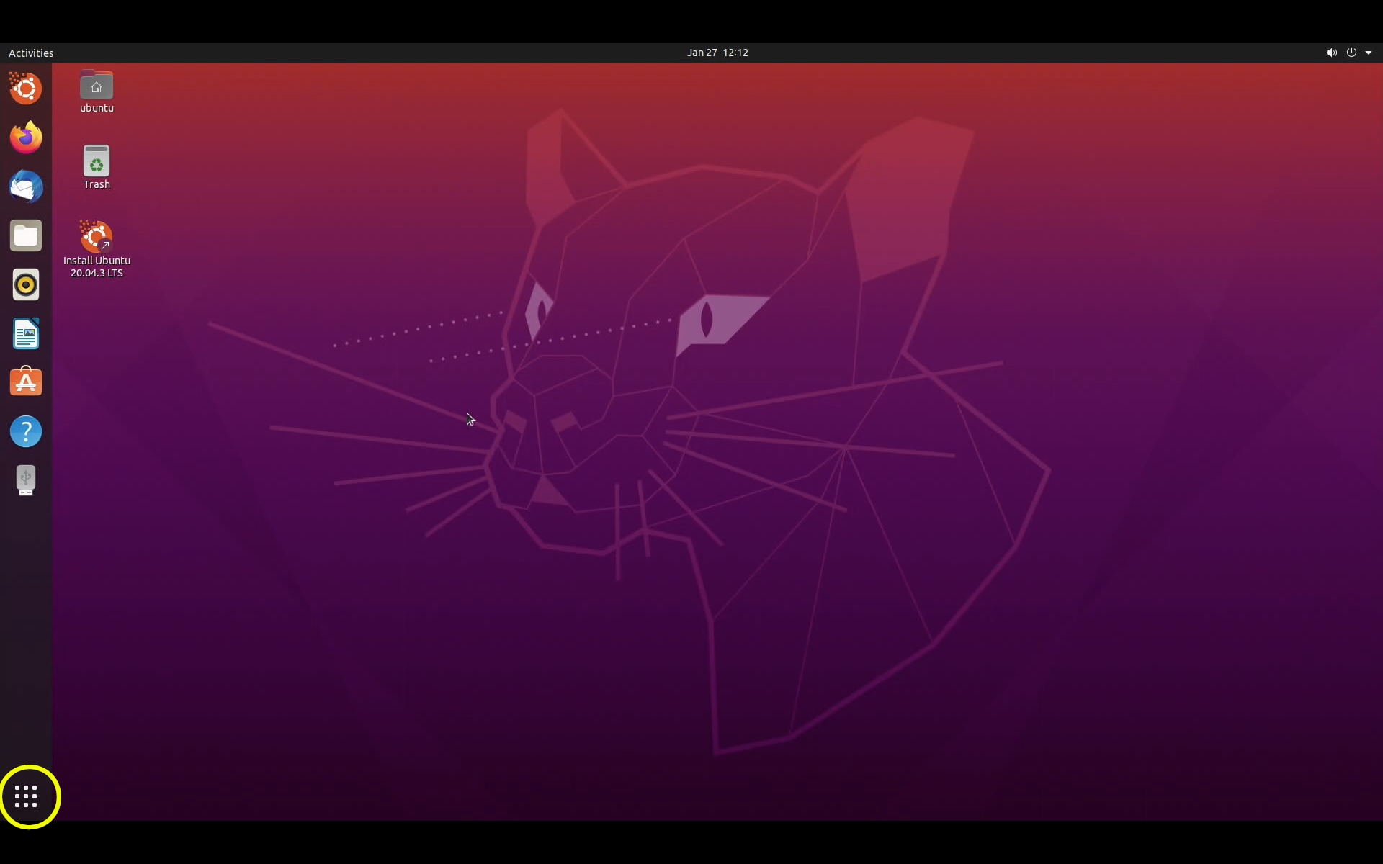Select the Trash icon on desktop
The image size is (1383, 864).
tap(97, 168)
